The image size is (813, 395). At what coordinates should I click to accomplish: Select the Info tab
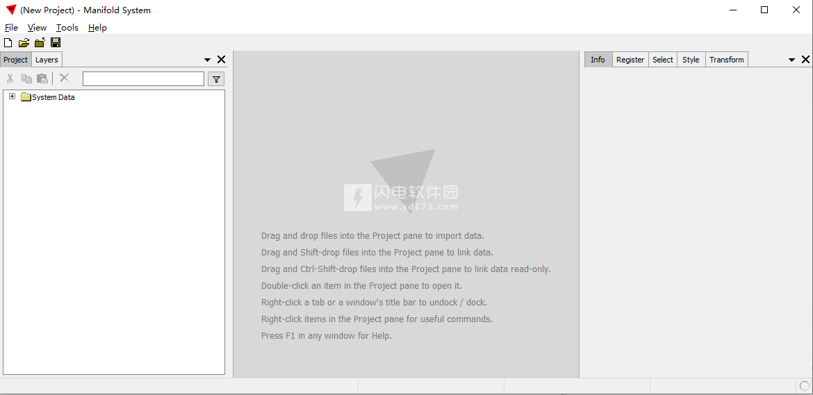598,60
